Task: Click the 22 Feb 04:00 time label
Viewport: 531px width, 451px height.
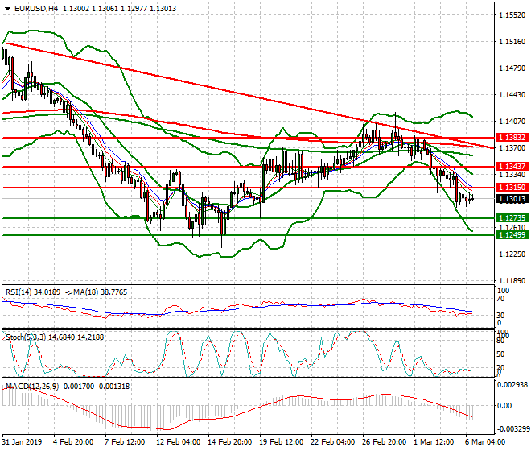Action: click(332, 442)
